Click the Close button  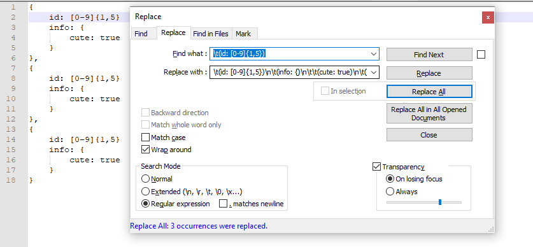[x=429, y=134]
